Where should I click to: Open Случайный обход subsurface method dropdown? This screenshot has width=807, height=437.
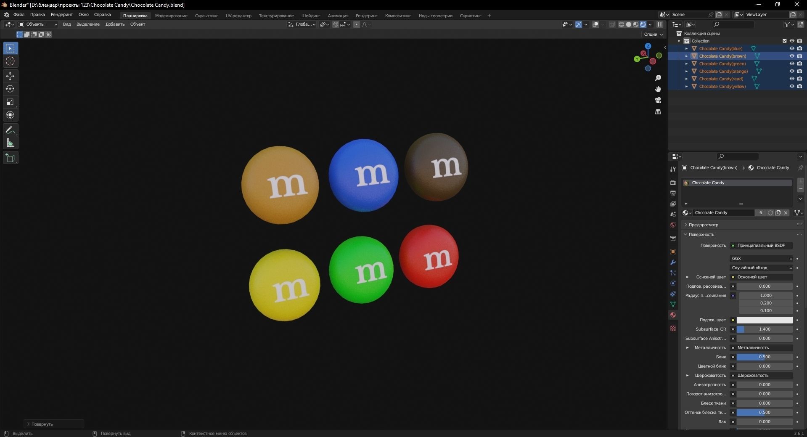(762, 268)
